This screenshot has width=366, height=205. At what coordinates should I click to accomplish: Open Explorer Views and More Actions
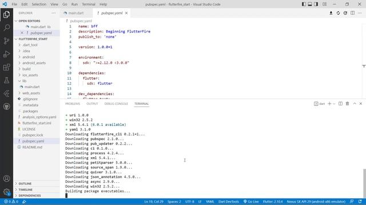[54, 13]
